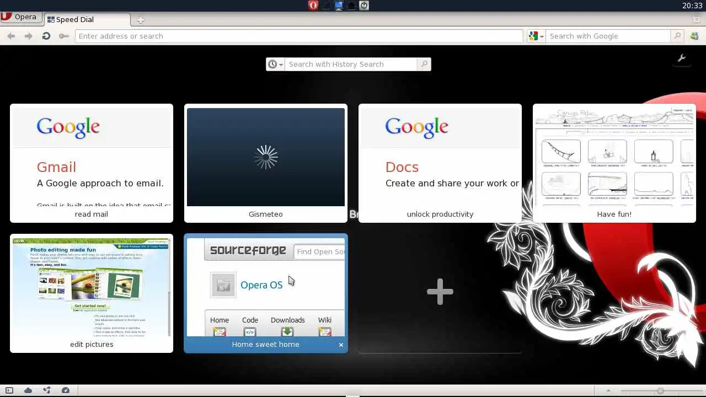Reload the page
This screenshot has width=706, height=397.
click(46, 36)
